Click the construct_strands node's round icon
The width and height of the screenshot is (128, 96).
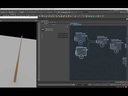(x=102, y=45)
